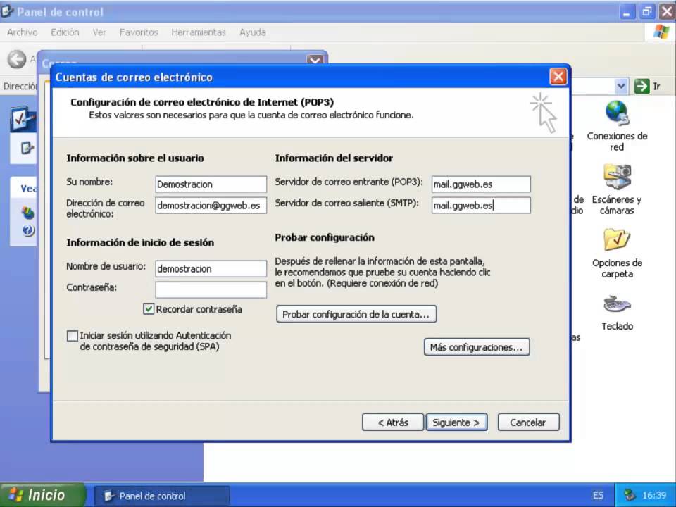Uncheck Recordar contraseña checkbox
The width and height of the screenshot is (676, 507).
click(149, 309)
